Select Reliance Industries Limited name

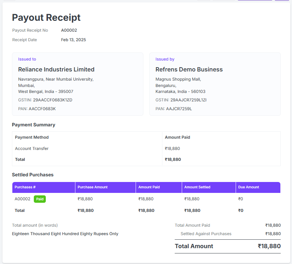56,69
